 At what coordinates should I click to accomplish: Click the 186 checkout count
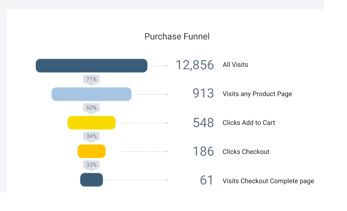click(x=203, y=151)
